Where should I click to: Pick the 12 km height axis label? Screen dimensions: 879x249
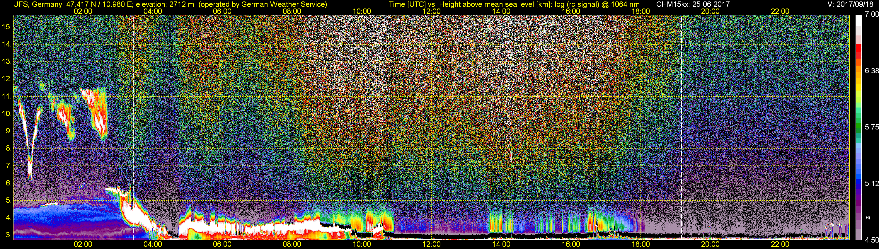click(x=6, y=79)
